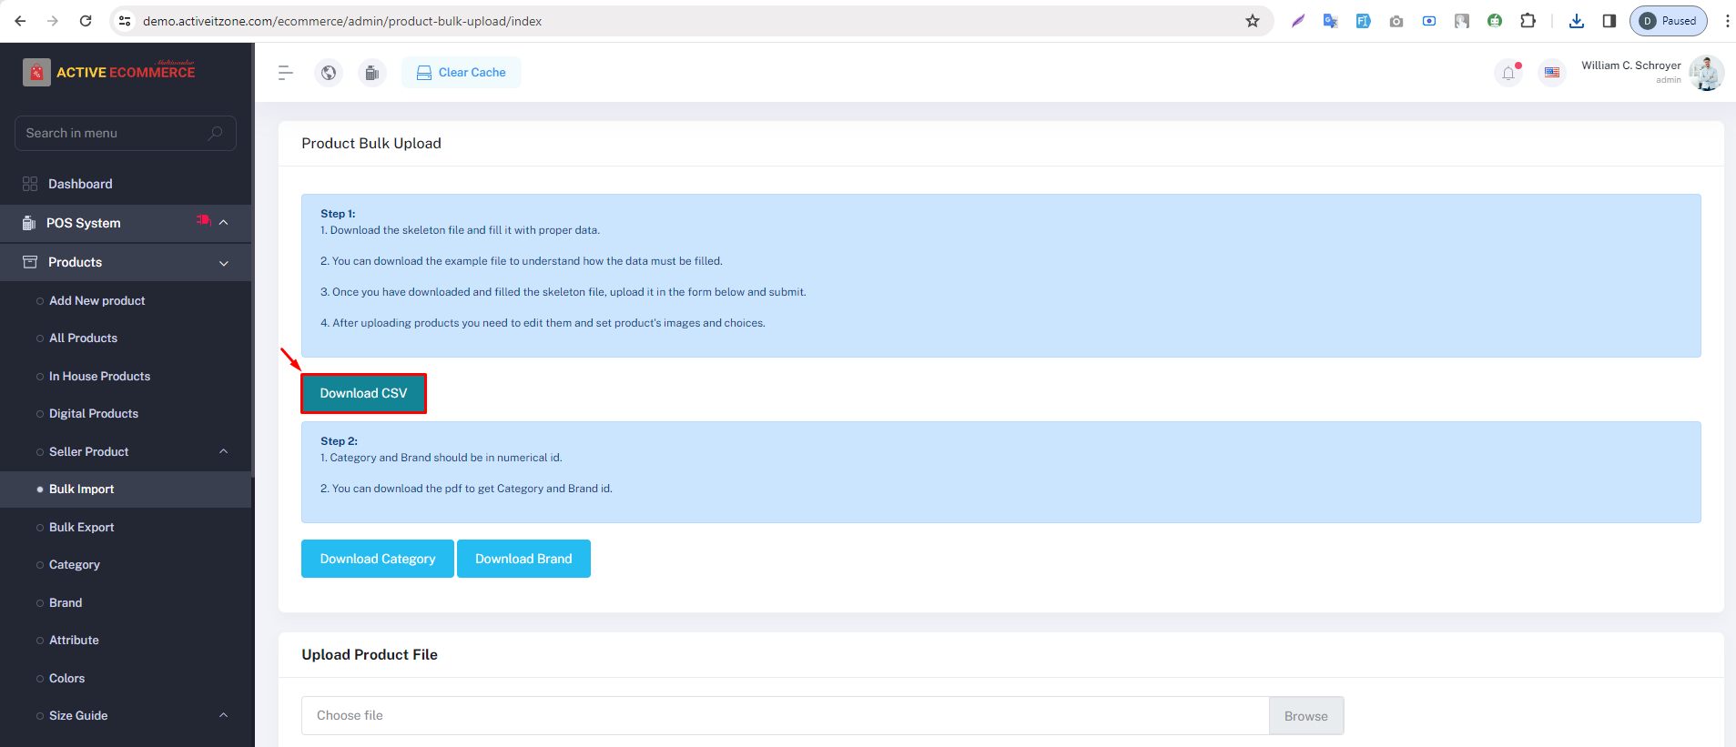Screen dimensions: 1736x747
Task: Click the Upload Product File heading
Action: tap(370, 655)
